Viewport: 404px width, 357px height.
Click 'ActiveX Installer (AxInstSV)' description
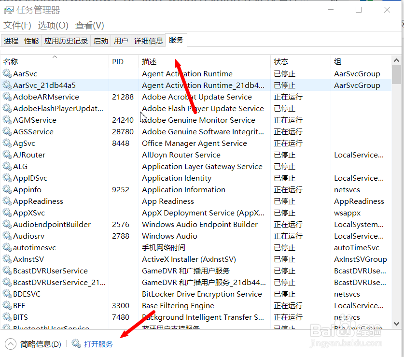(189, 259)
